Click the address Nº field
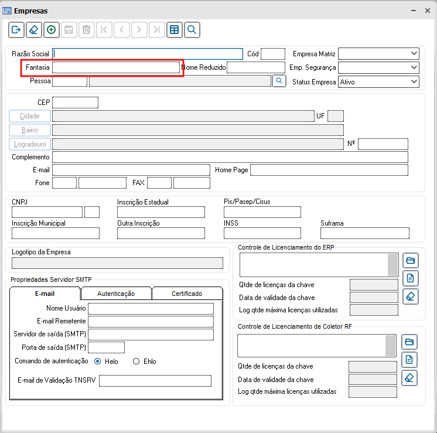The height and width of the screenshot is (433, 437). pos(383,144)
